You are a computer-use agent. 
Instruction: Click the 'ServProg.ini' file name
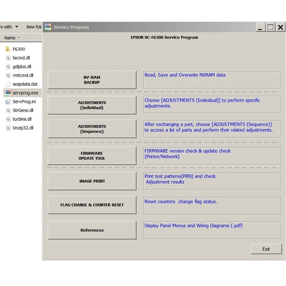(24, 102)
